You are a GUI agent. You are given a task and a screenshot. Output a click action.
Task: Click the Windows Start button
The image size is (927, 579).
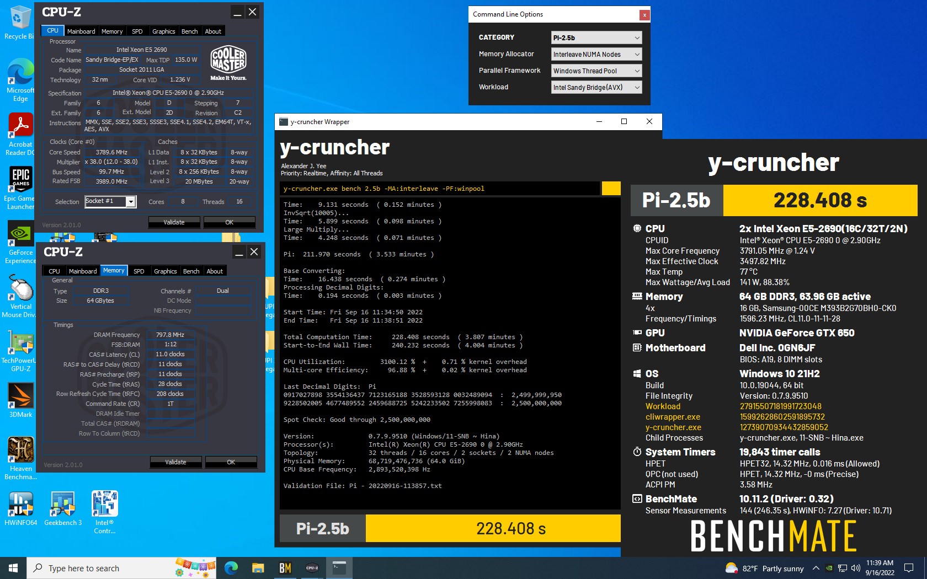click(x=13, y=568)
